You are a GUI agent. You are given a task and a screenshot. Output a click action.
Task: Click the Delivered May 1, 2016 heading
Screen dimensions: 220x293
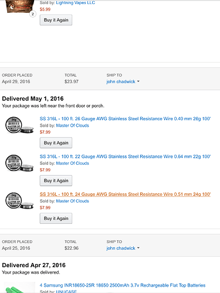(x=33, y=98)
